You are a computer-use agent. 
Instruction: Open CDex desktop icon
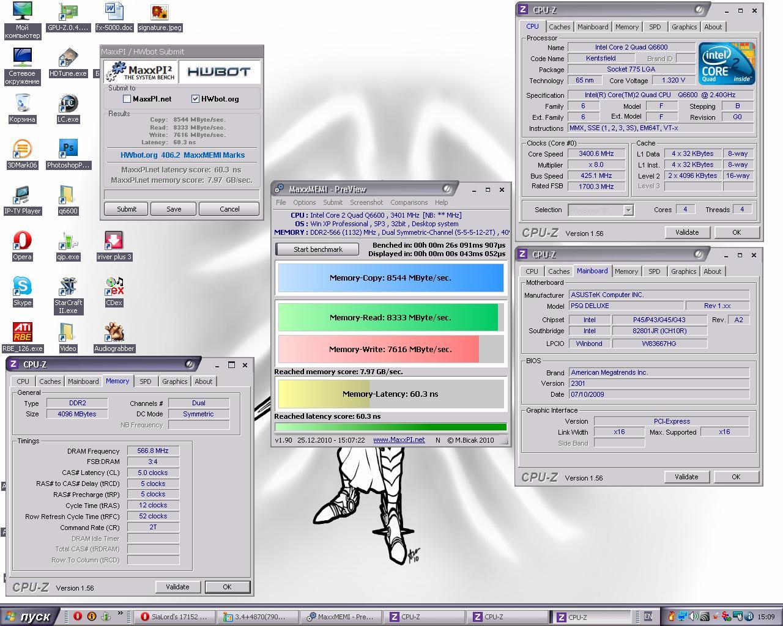(x=114, y=292)
